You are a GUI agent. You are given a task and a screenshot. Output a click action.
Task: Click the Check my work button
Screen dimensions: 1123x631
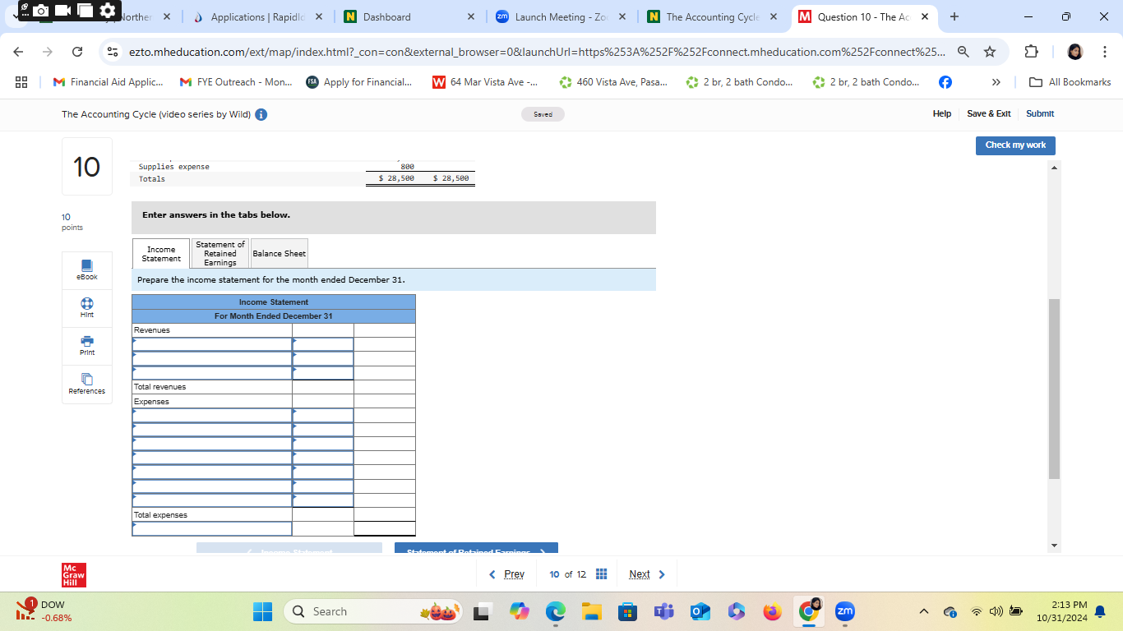coord(1015,145)
